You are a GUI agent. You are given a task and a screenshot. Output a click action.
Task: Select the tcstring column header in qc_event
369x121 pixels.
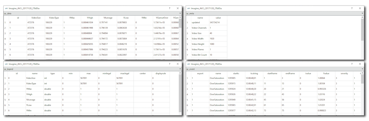click(x=254, y=74)
